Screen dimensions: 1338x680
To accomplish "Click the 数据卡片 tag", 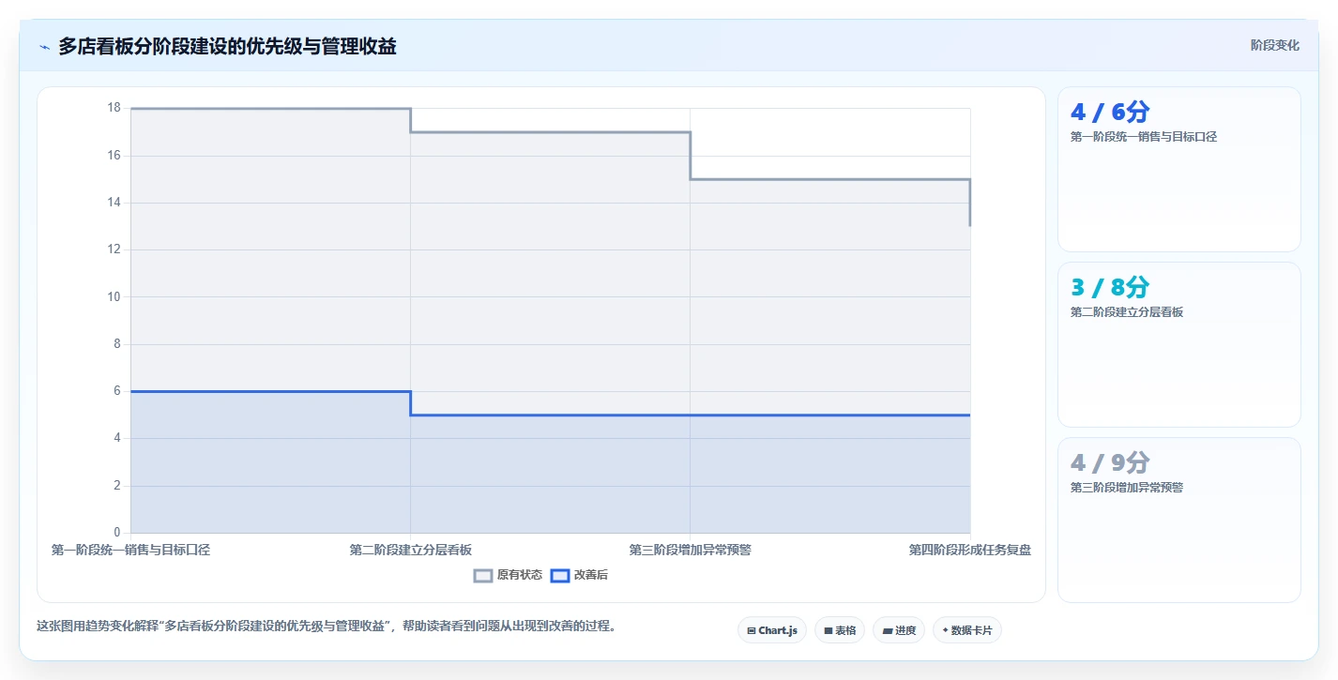I will coord(967,630).
